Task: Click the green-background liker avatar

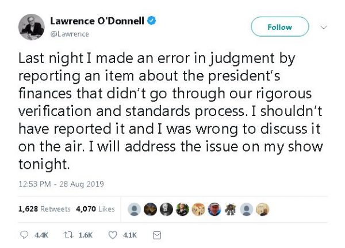Action: 182,210
